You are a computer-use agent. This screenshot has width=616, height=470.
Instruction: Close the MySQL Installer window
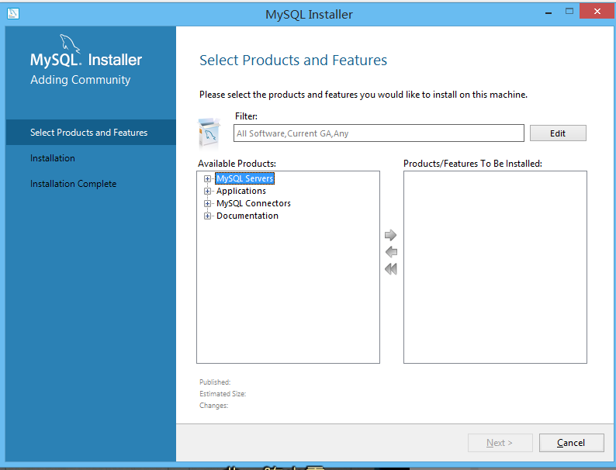point(597,11)
